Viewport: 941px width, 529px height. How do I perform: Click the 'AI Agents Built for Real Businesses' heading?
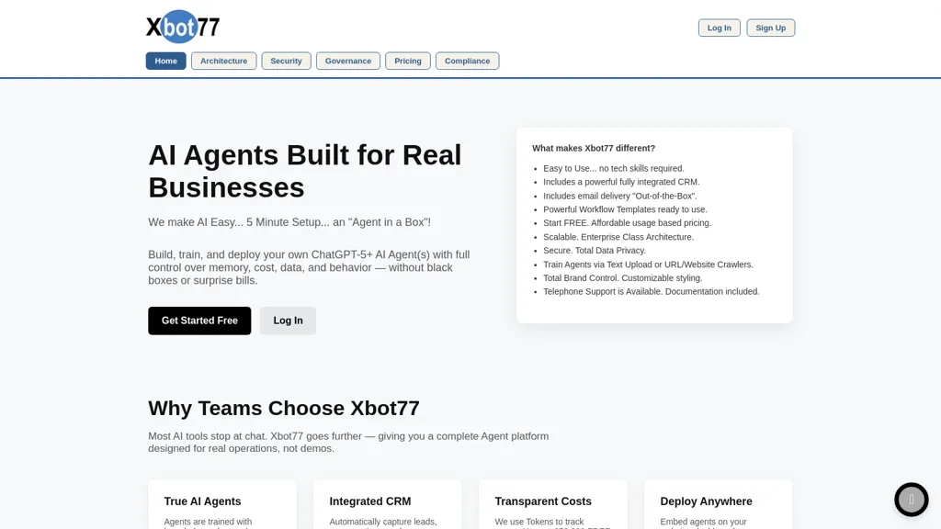(x=305, y=171)
